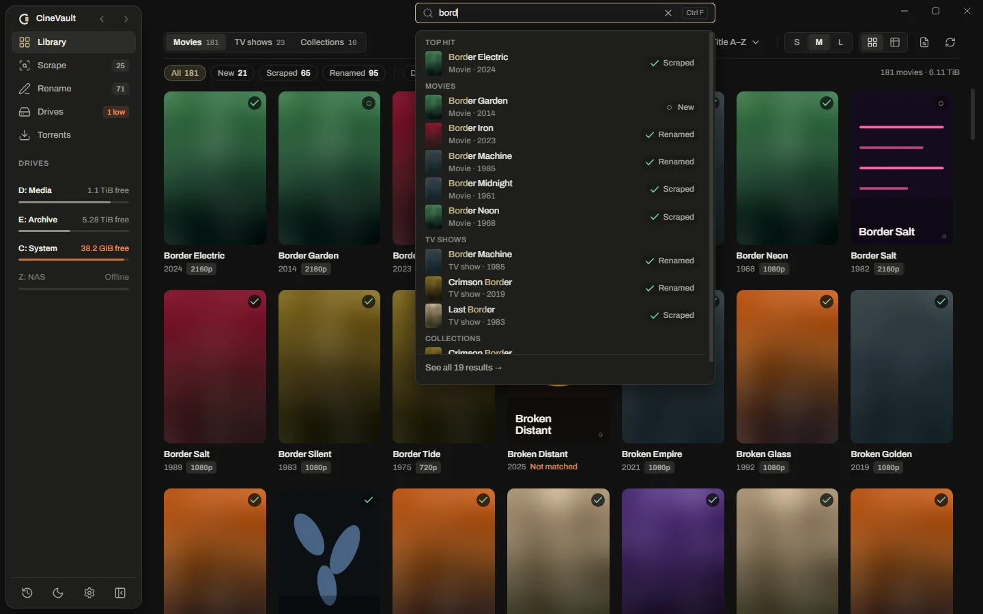Set poster size to S
Viewport: 983px width, 614px height.
point(797,42)
